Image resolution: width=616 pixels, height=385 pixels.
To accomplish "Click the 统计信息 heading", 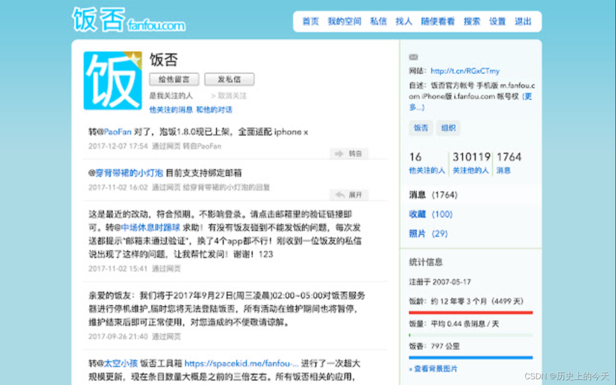I will click(426, 262).
